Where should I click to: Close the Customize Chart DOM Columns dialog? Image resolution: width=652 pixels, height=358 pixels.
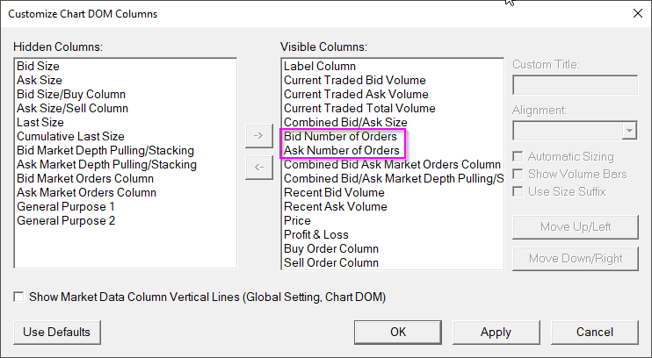point(636,13)
